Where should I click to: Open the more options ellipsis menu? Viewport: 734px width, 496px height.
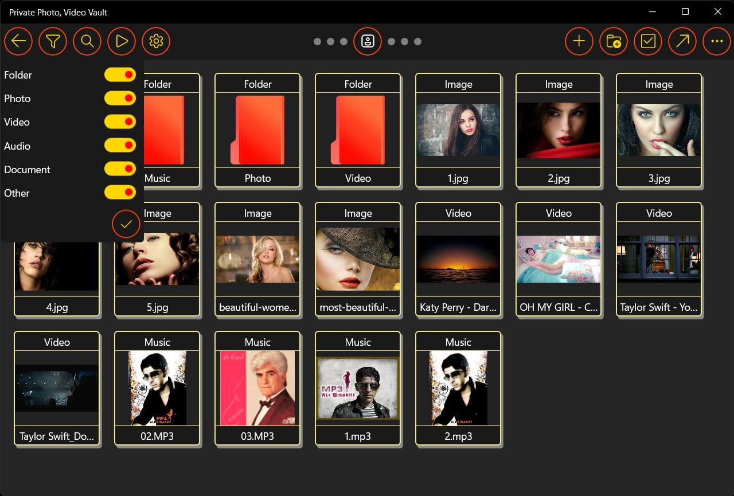coord(716,41)
